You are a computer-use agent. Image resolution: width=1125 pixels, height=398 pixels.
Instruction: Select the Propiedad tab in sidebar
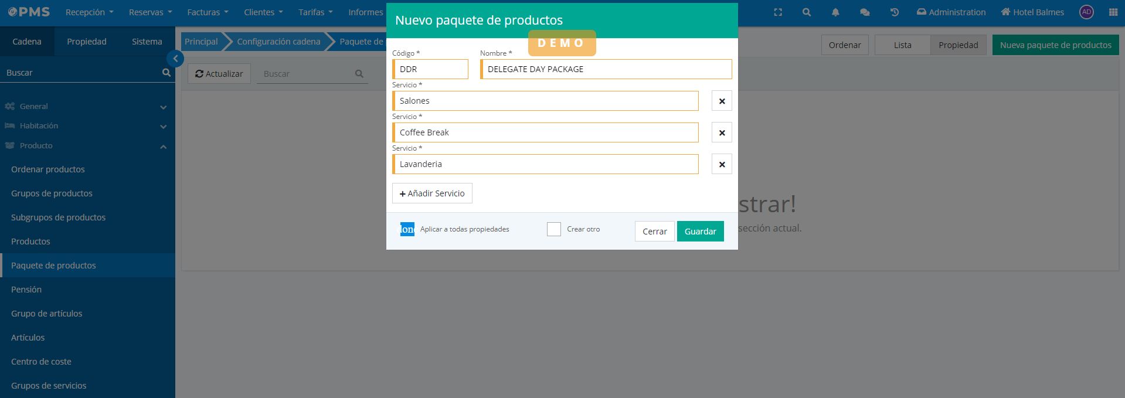coord(87,42)
